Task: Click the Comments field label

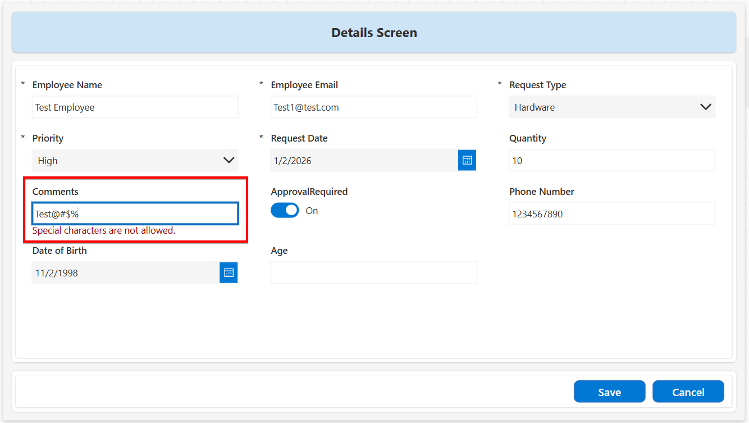Action: point(55,192)
